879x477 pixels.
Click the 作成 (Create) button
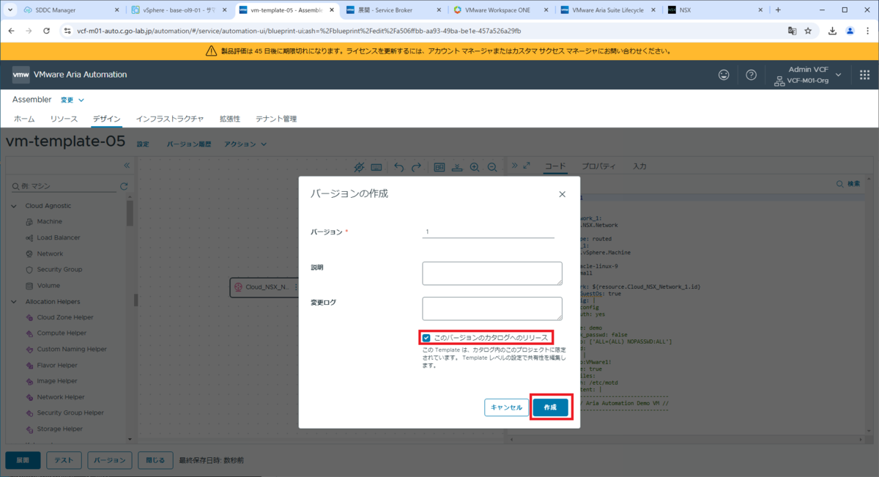point(550,407)
